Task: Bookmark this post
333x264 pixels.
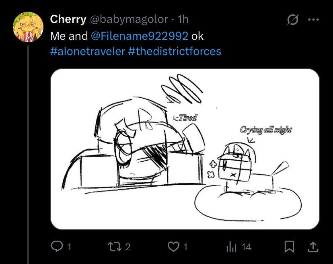Action: [x=289, y=247]
